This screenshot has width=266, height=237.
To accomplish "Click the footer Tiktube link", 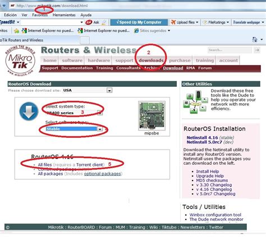I will pos(169,227).
